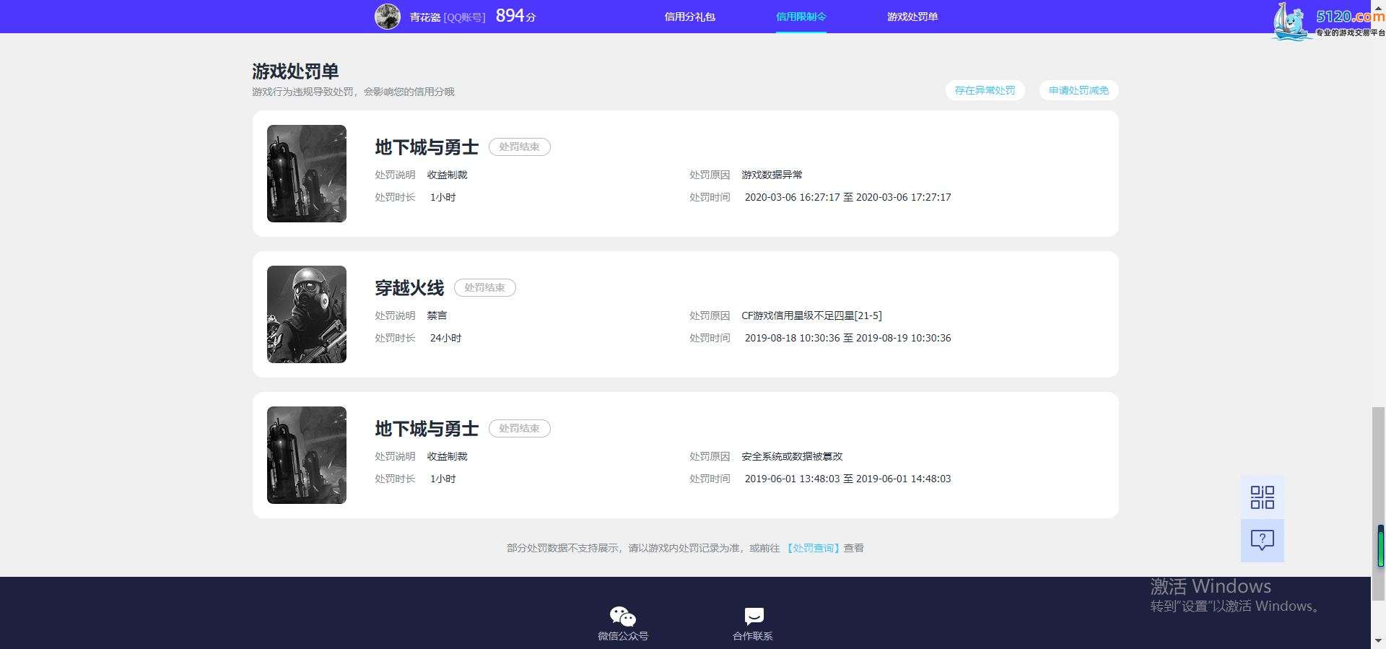Click 地下城与勇士 title with 游戏数据异常 reason
The height and width of the screenshot is (649, 1386).
click(427, 147)
